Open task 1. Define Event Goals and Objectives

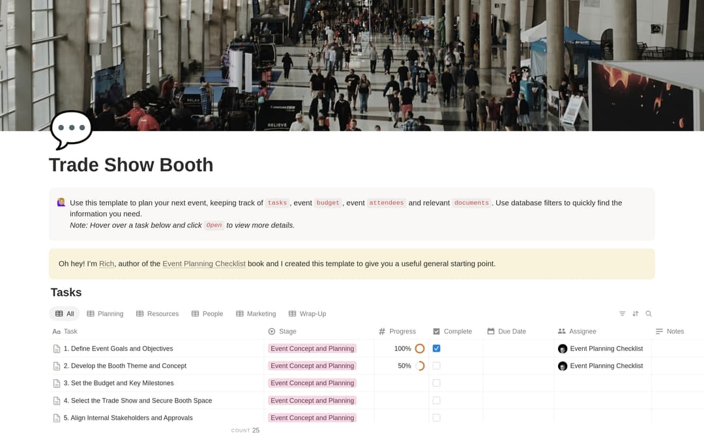(118, 348)
